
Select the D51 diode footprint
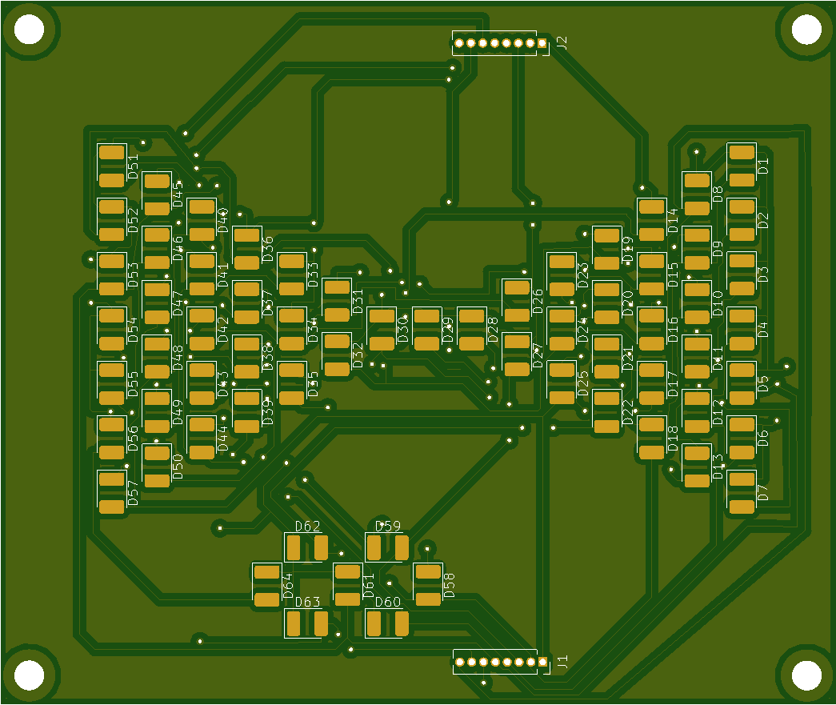tap(112, 166)
